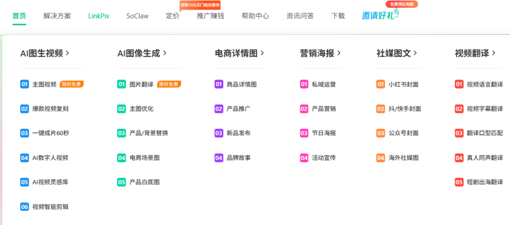Open the 爆款视频复刻 link
The width and height of the screenshot is (510, 225).
(50, 109)
